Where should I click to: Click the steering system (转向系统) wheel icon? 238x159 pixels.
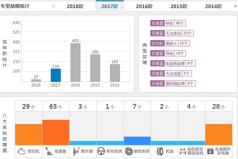click(x=102, y=151)
